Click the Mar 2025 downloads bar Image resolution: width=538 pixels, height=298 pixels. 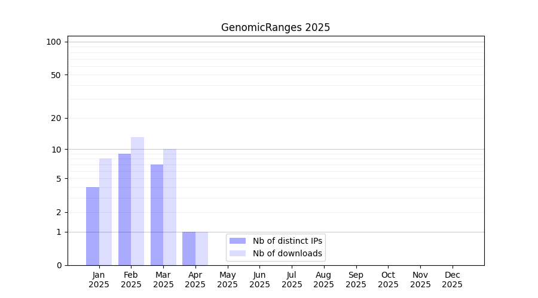[170, 207]
